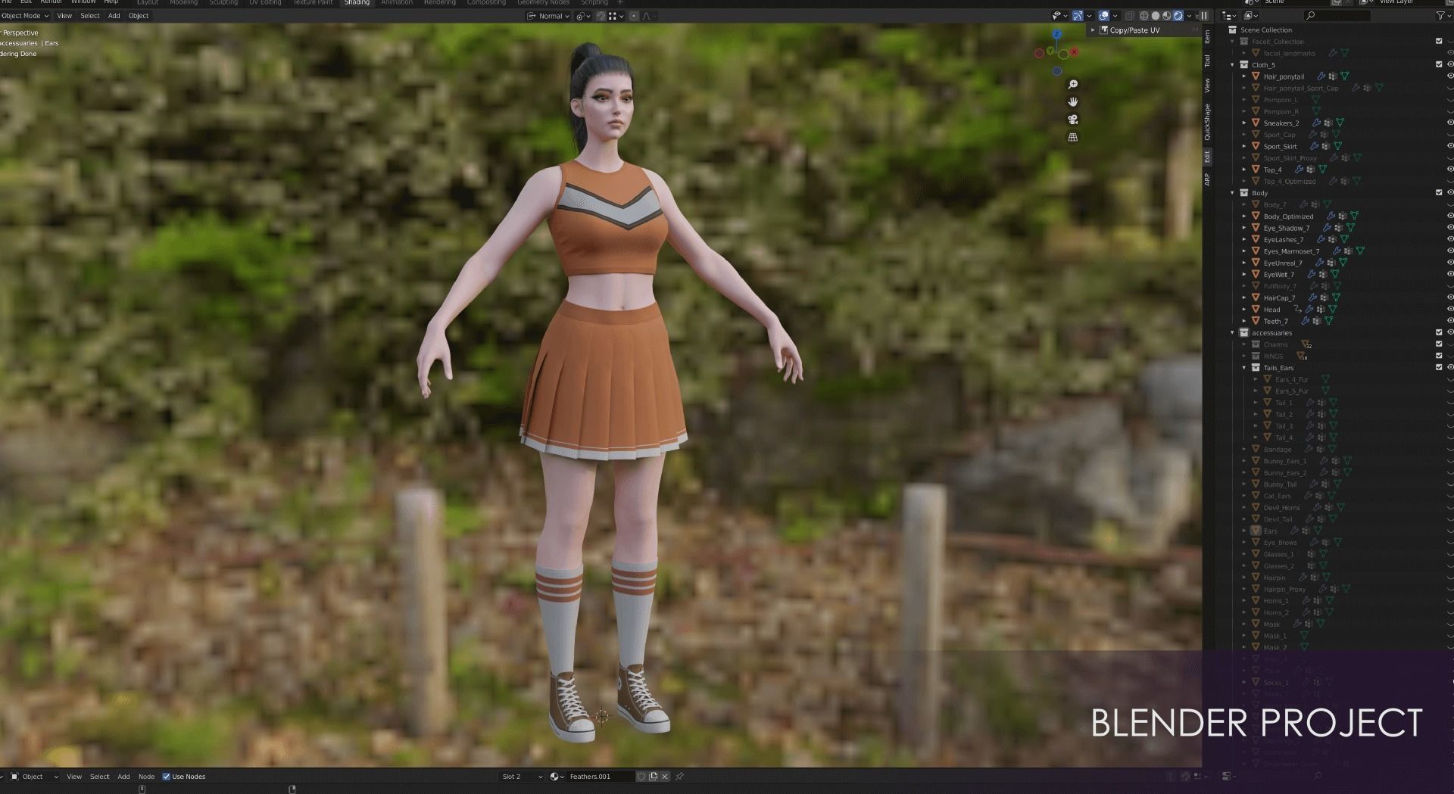Hide Sport_Skirt with its eye icon
The image size is (1454, 794).
point(1449,146)
